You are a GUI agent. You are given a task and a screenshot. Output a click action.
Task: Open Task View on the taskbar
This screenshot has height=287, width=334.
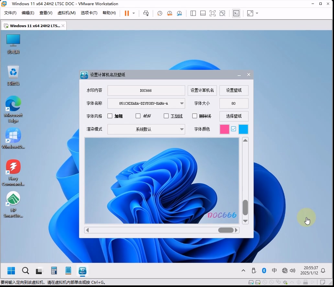click(x=39, y=271)
